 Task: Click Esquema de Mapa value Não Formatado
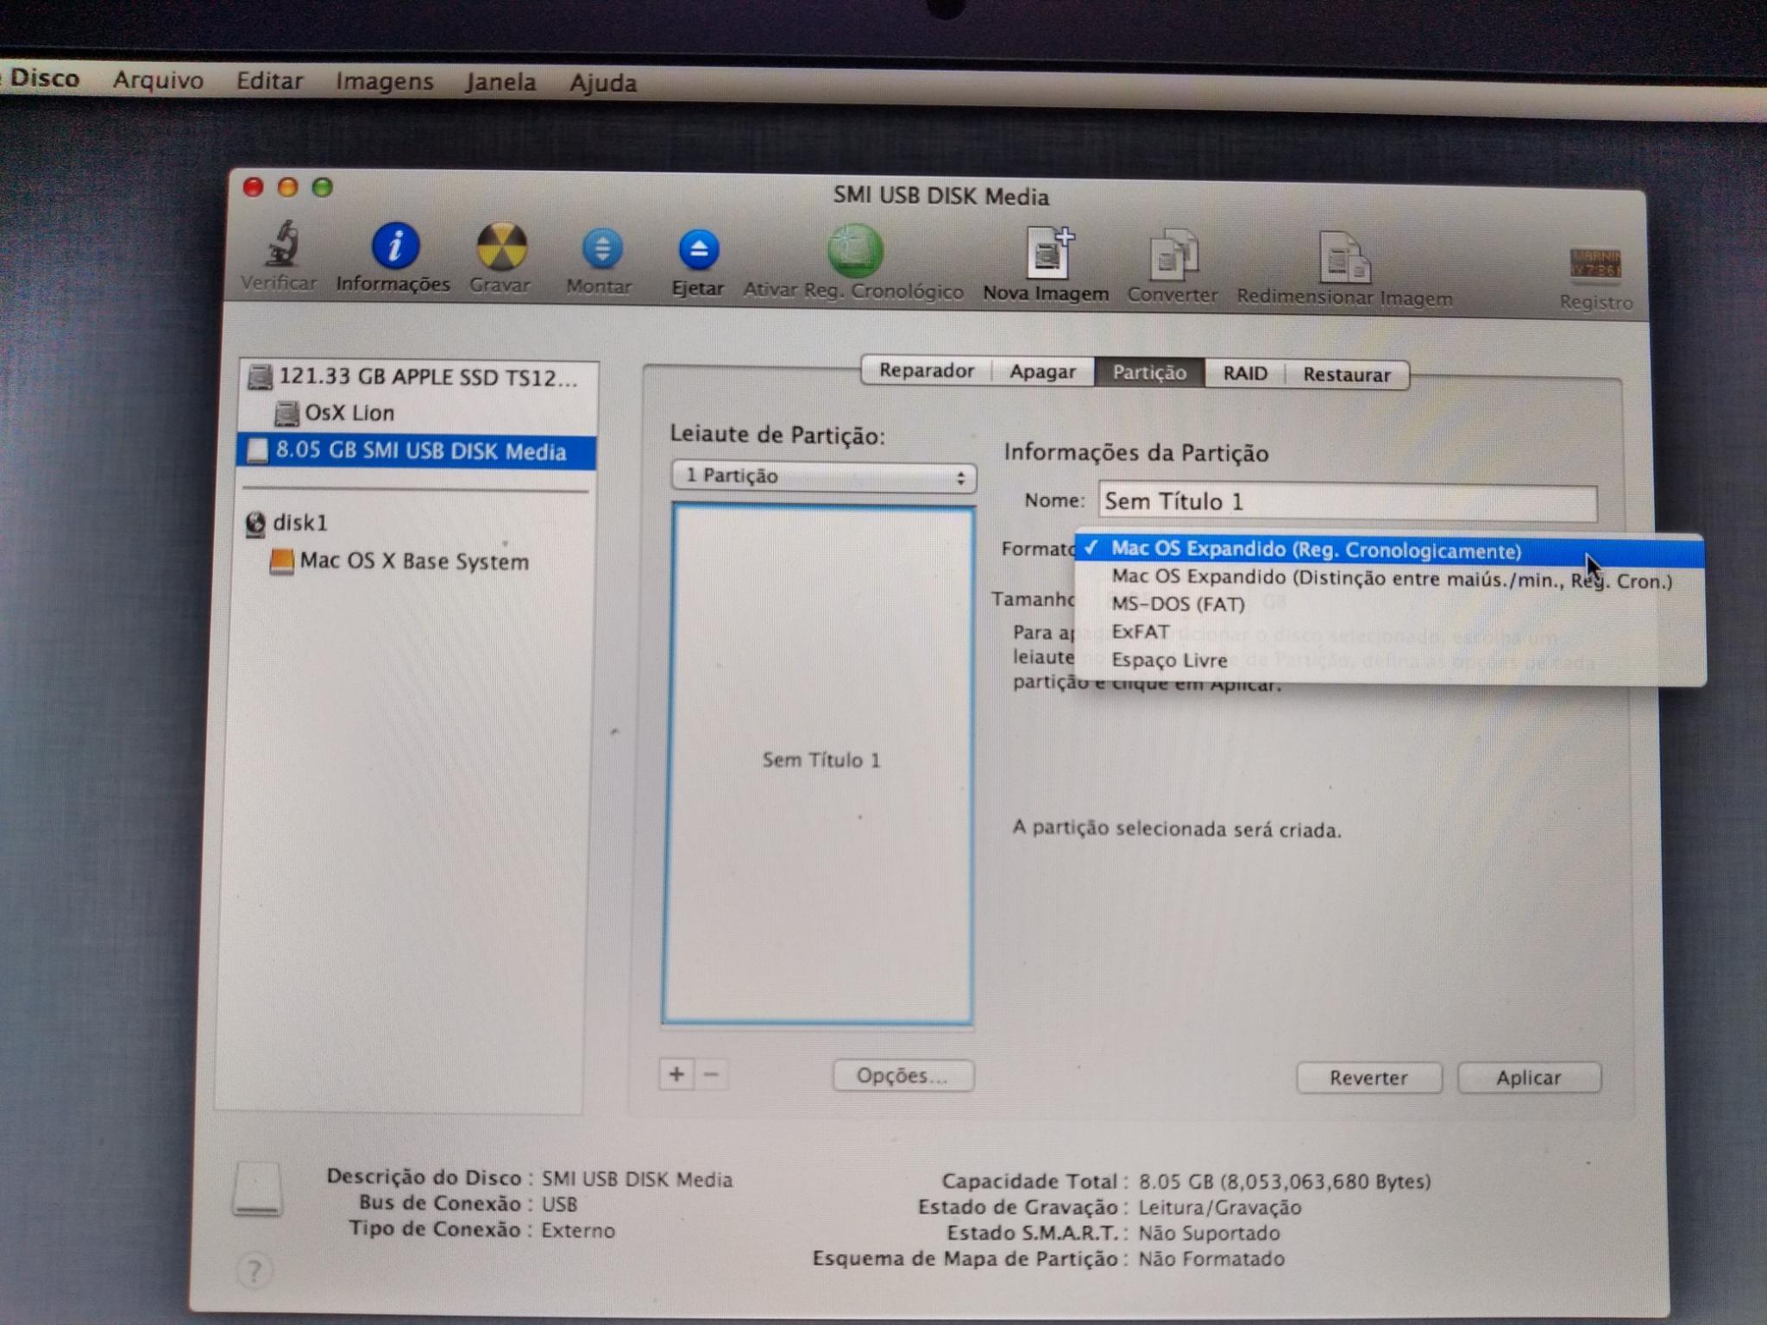(x=1211, y=1259)
